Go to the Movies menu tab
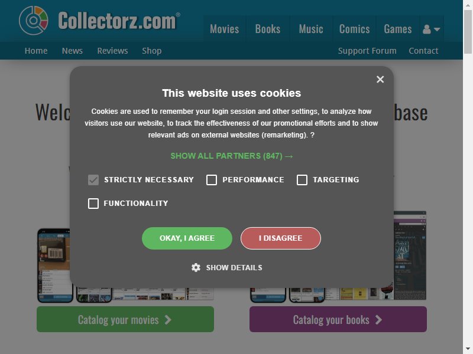The image size is (473, 354). (225, 29)
